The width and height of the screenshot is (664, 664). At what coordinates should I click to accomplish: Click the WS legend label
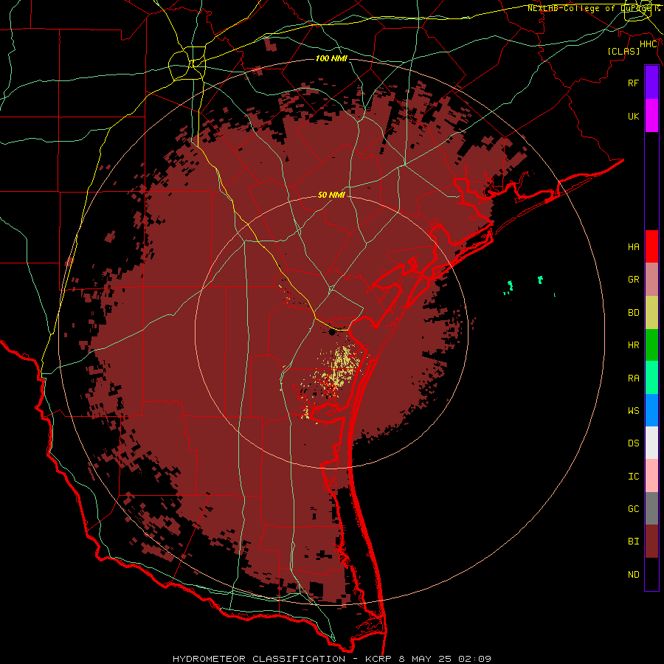[633, 411]
